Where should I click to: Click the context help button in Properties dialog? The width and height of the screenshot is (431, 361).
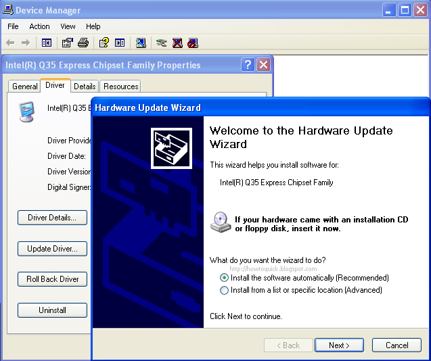248,65
